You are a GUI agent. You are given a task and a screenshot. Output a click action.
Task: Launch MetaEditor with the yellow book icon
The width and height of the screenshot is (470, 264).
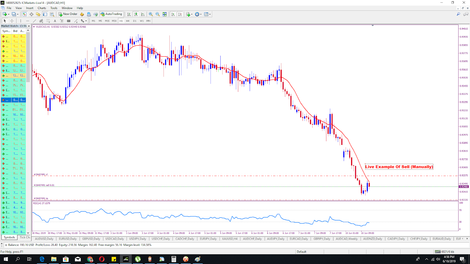pos(82,14)
